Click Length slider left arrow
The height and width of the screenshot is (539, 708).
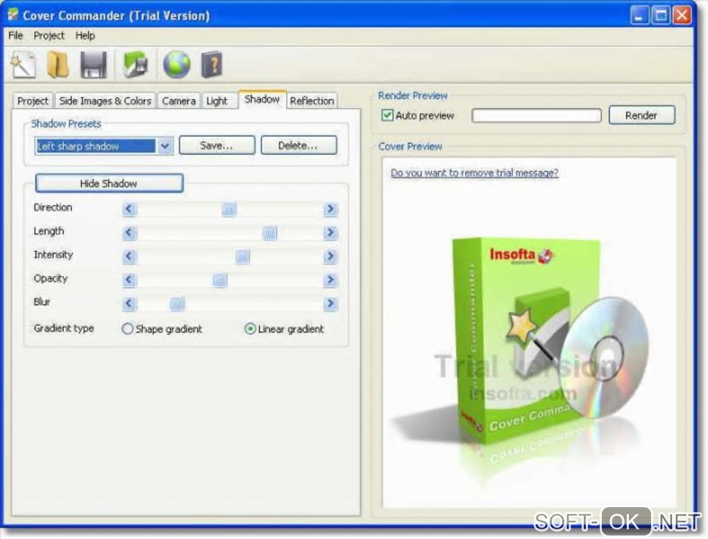(x=129, y=232)
